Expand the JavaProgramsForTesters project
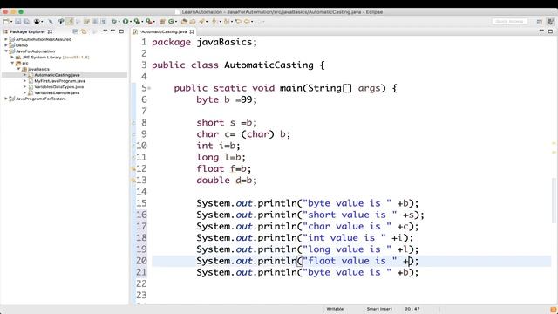Viewport: 558px width, 314px height. point(6,99)
